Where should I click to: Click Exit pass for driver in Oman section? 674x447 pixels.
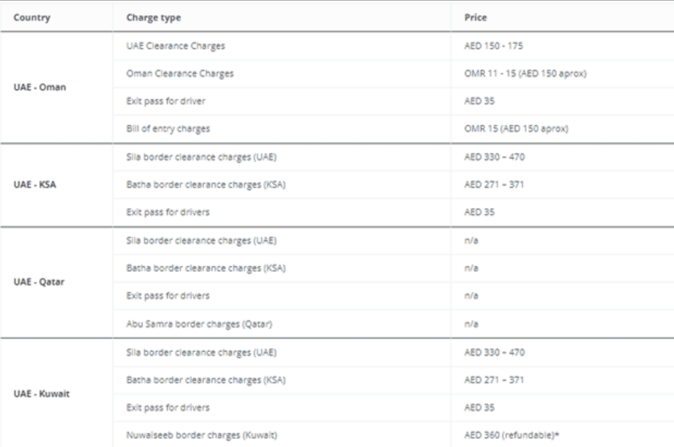pyautogui.click(x=165, y=101)
